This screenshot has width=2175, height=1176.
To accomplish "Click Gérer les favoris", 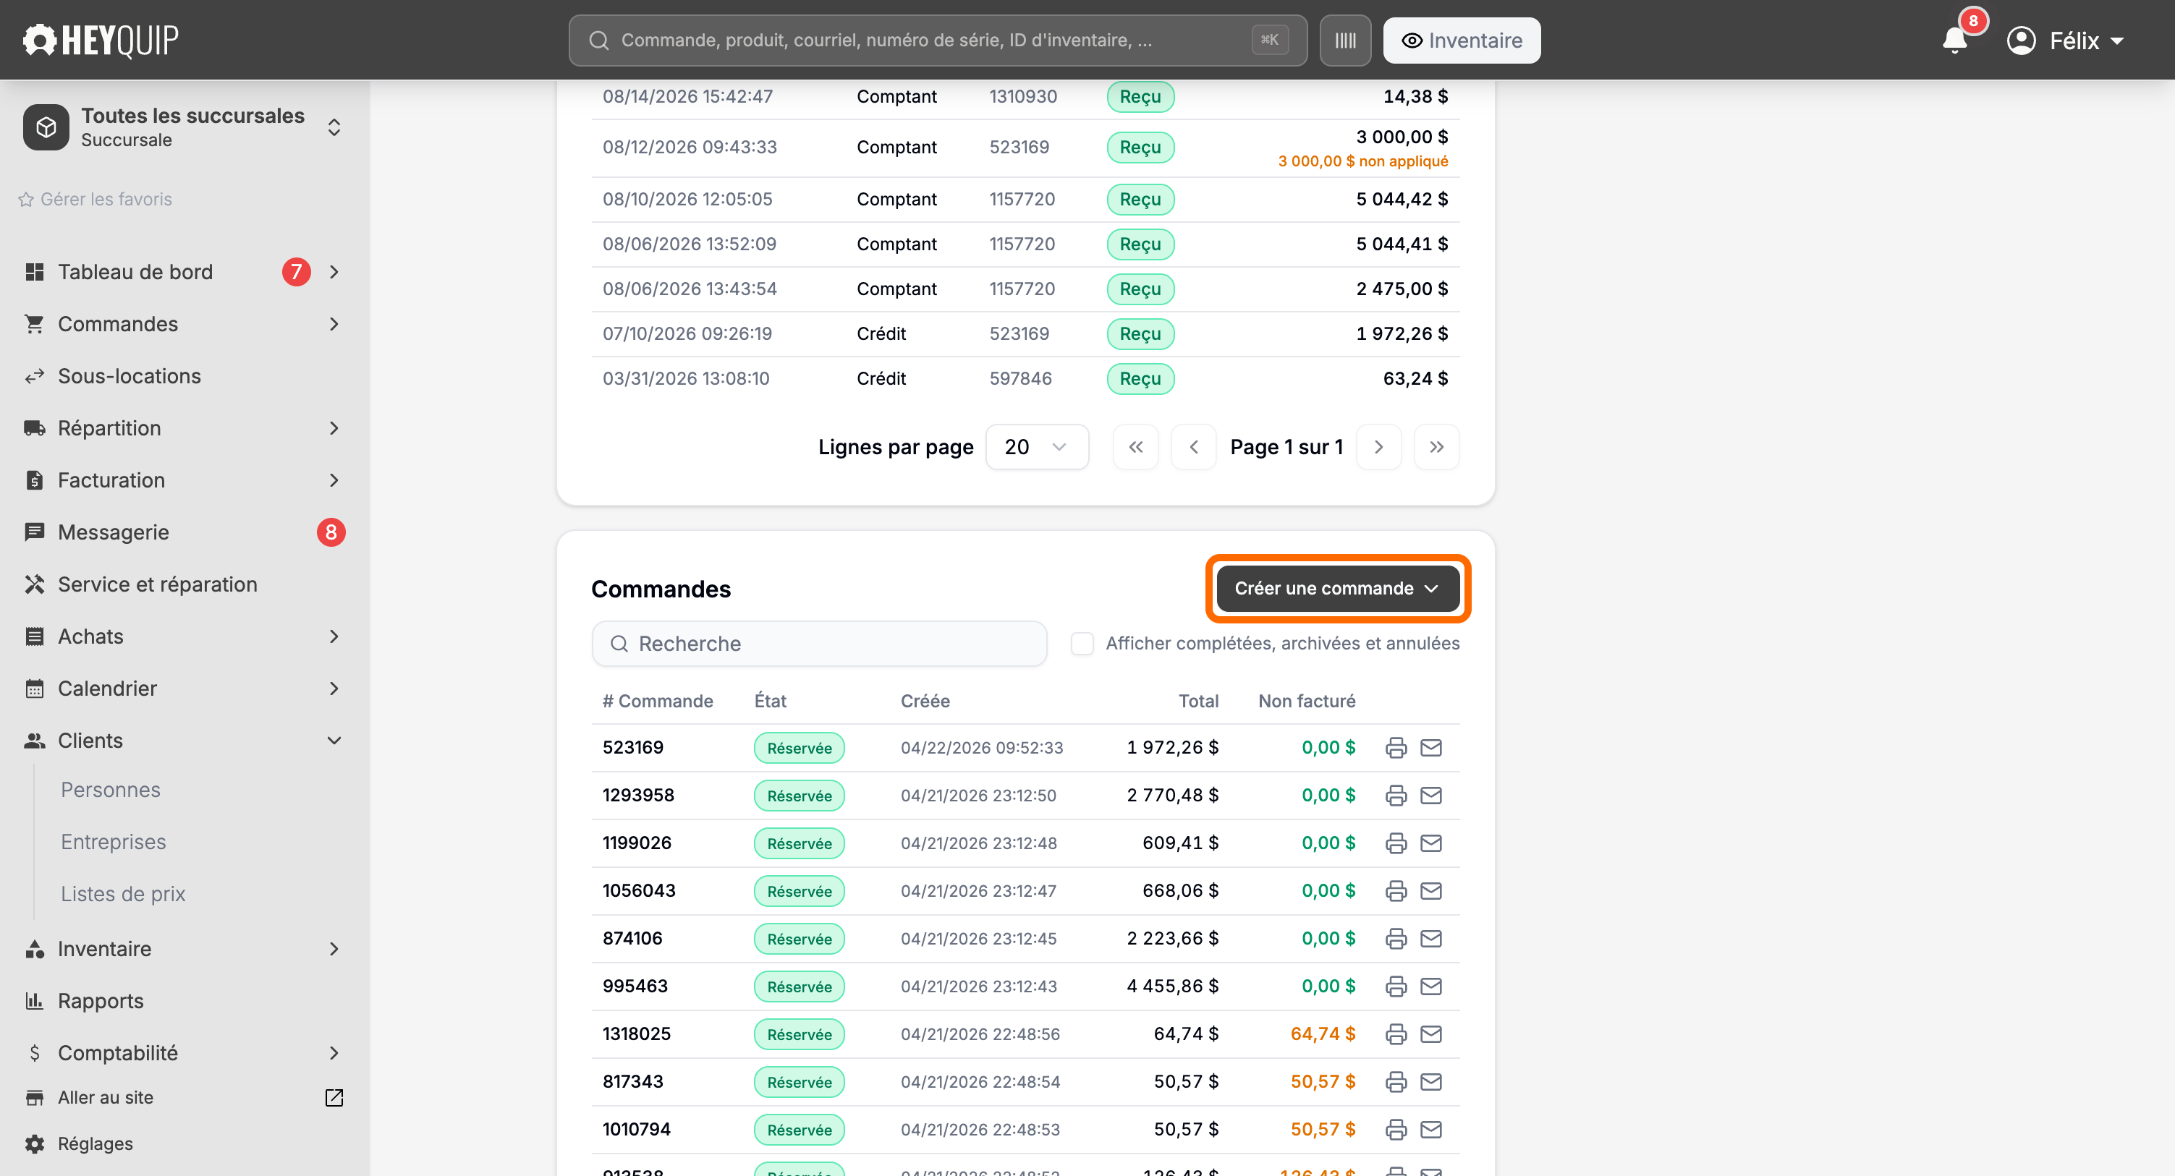I will tap(96, 199).
